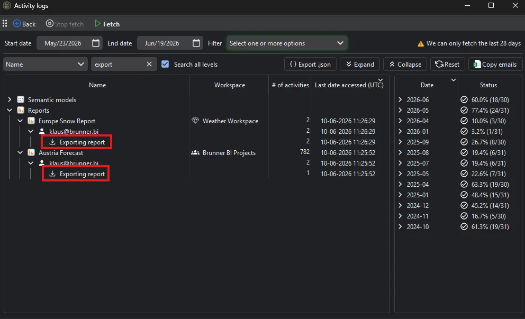Go Back to previous screen
The height and width of the screenshot is (319, 525).
(24, 24)
